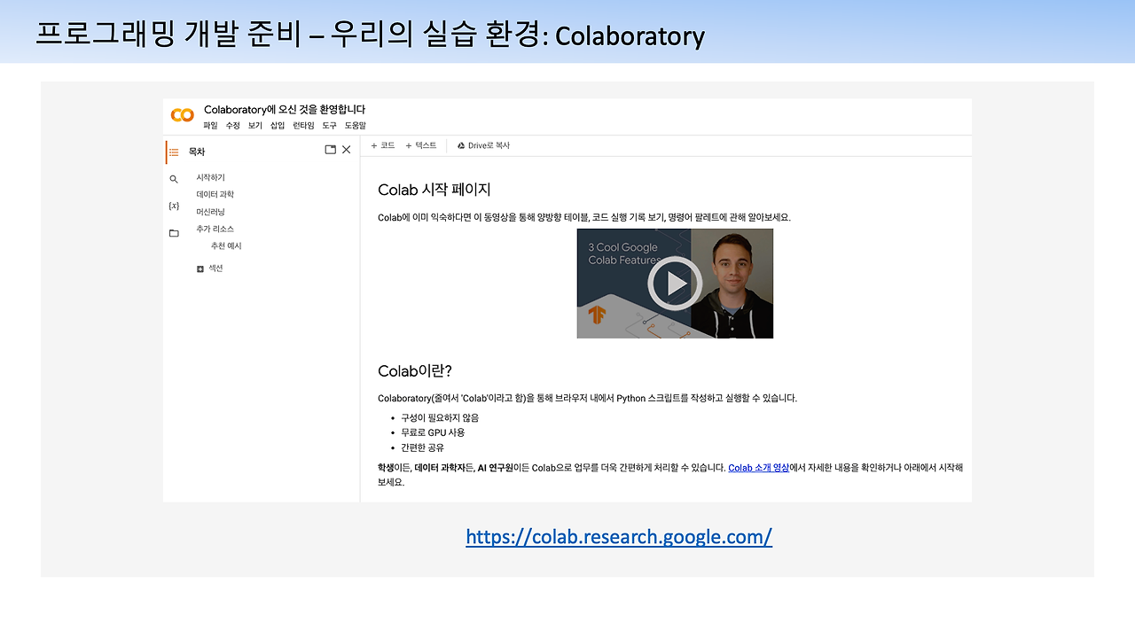Go to 추가 리소스 section
1135x638 pixels.
coord(215,229)
